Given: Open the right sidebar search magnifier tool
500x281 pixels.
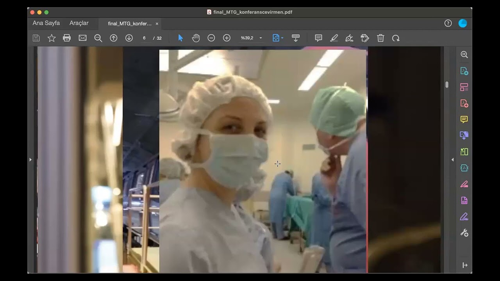Looking at the screenshot, I should (464, 55).
